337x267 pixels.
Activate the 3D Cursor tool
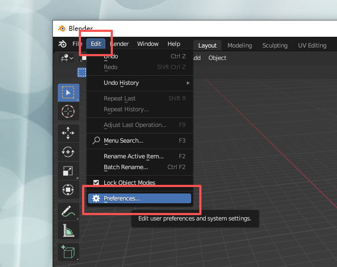coord(68,112)
